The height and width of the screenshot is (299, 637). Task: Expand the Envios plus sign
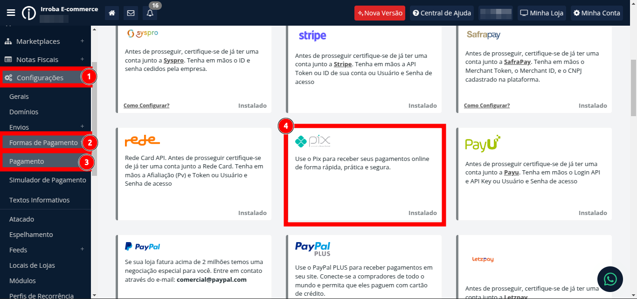[x=82, y=127]
